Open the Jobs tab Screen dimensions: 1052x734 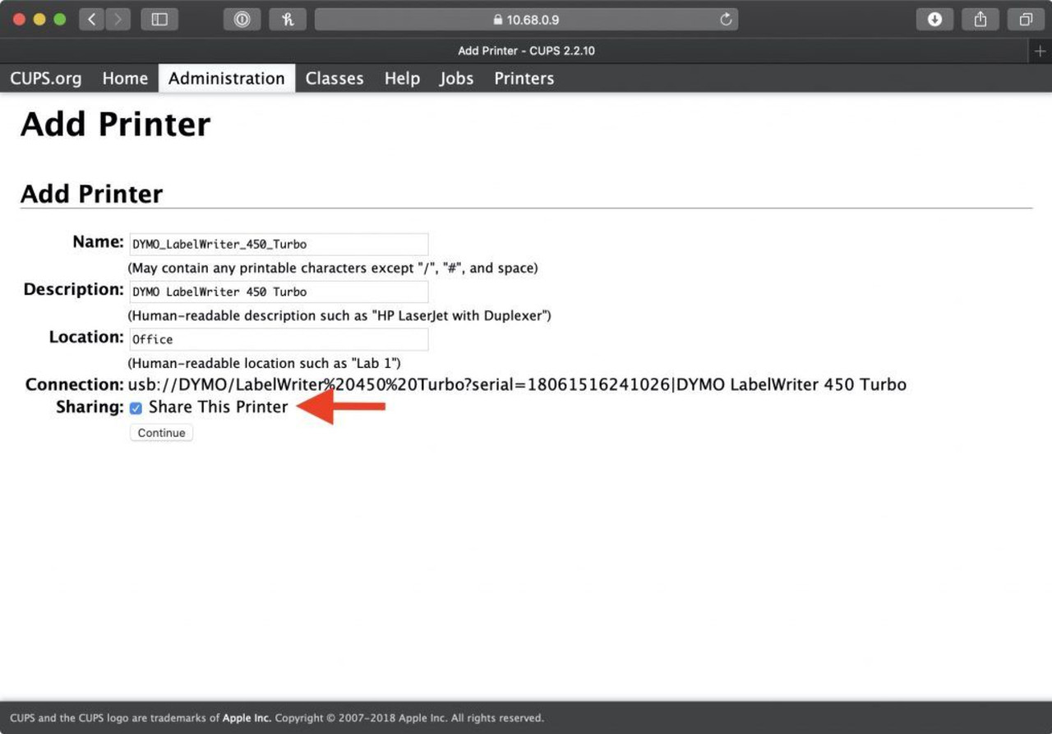(456, 79)
